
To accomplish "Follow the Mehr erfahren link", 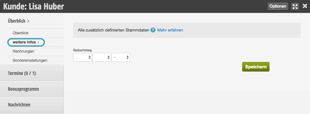I will tap(170, 30).
